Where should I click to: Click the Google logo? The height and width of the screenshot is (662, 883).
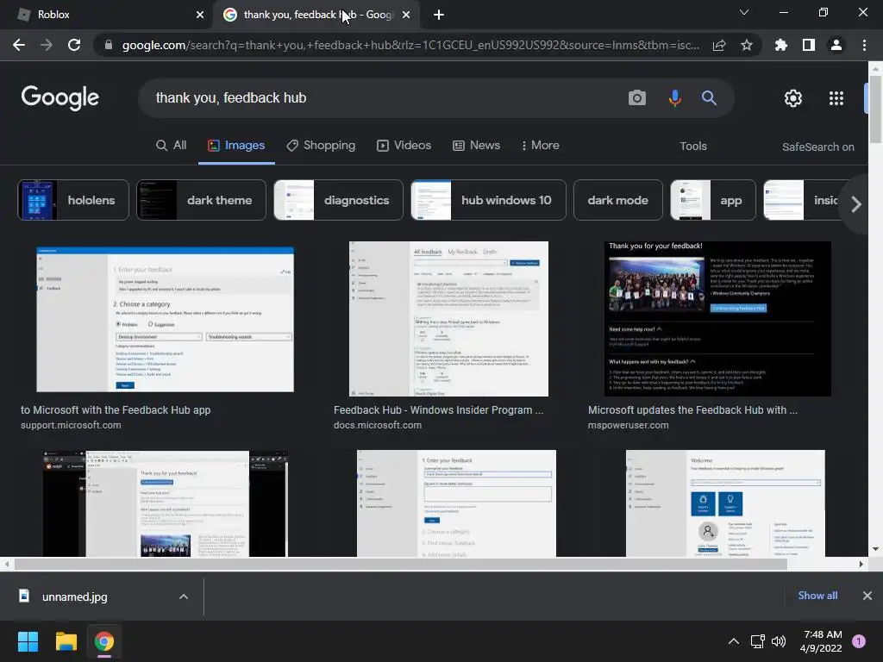pos(60,97)
